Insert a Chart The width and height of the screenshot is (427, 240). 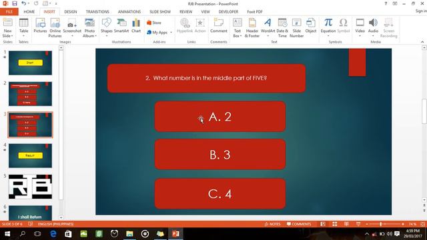(136, 26)
